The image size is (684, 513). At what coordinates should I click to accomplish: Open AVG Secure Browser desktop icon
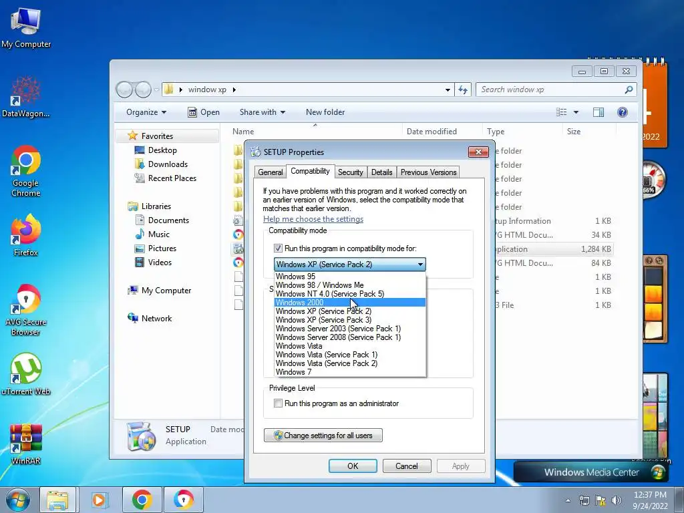coord(26,310)
